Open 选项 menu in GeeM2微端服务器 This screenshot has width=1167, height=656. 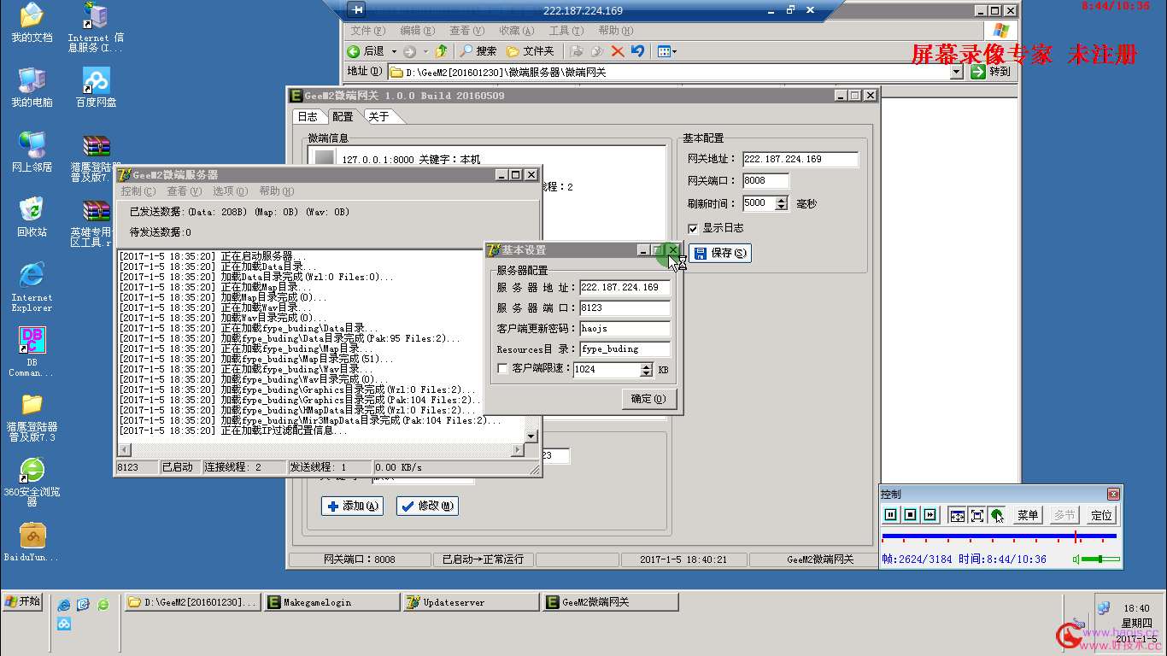230,191
